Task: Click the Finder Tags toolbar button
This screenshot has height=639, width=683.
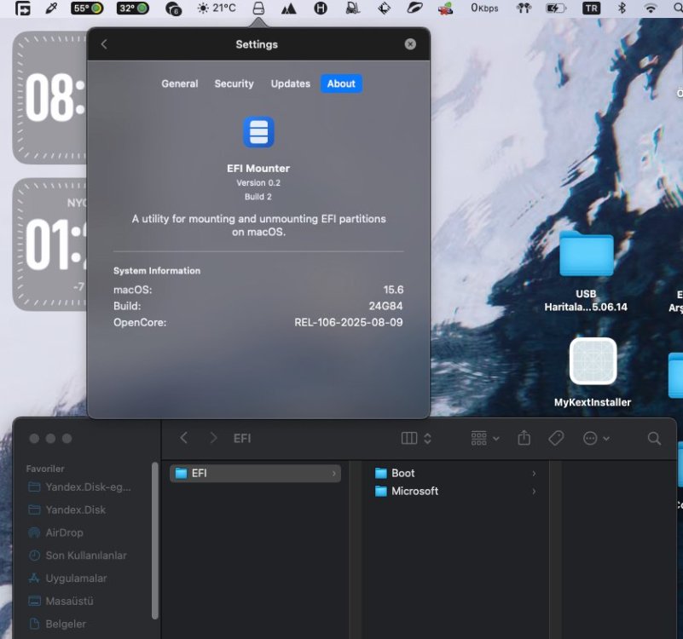Action: tap(556, 438)
